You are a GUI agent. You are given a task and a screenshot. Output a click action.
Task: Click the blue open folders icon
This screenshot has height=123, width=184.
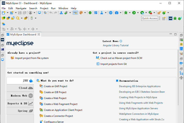[3, 24]
